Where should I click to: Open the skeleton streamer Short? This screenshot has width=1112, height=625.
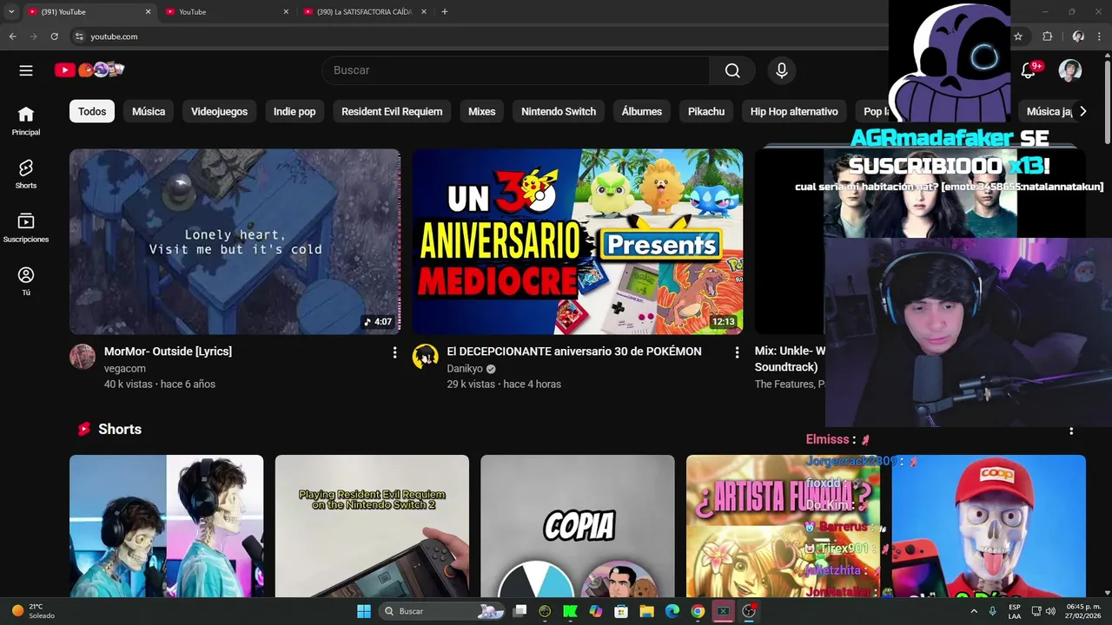(166, 526)
